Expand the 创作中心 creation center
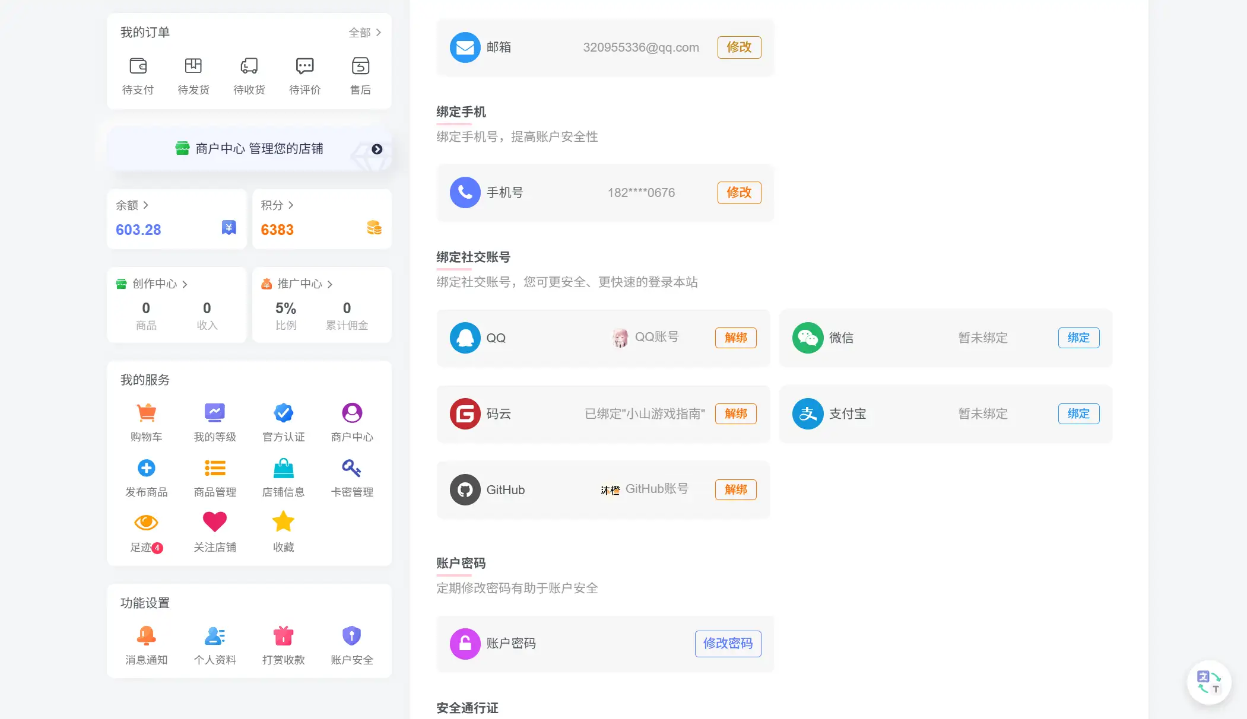The image size is (1247, 719). (152, 284)
